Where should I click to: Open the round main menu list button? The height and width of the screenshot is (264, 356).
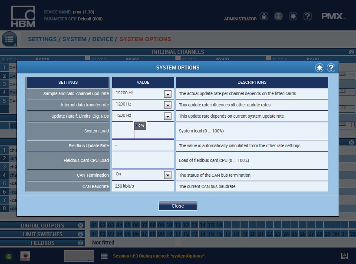tap(9, 39)
